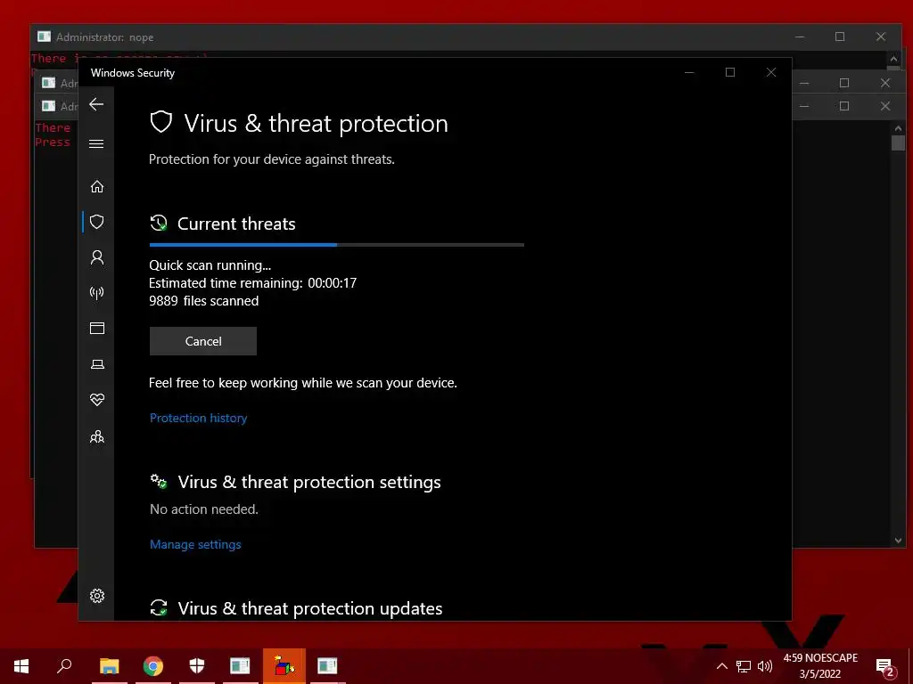Open File Explorer from the taskbar
This screenshot has width=913, height=684.
pos(109,666)
